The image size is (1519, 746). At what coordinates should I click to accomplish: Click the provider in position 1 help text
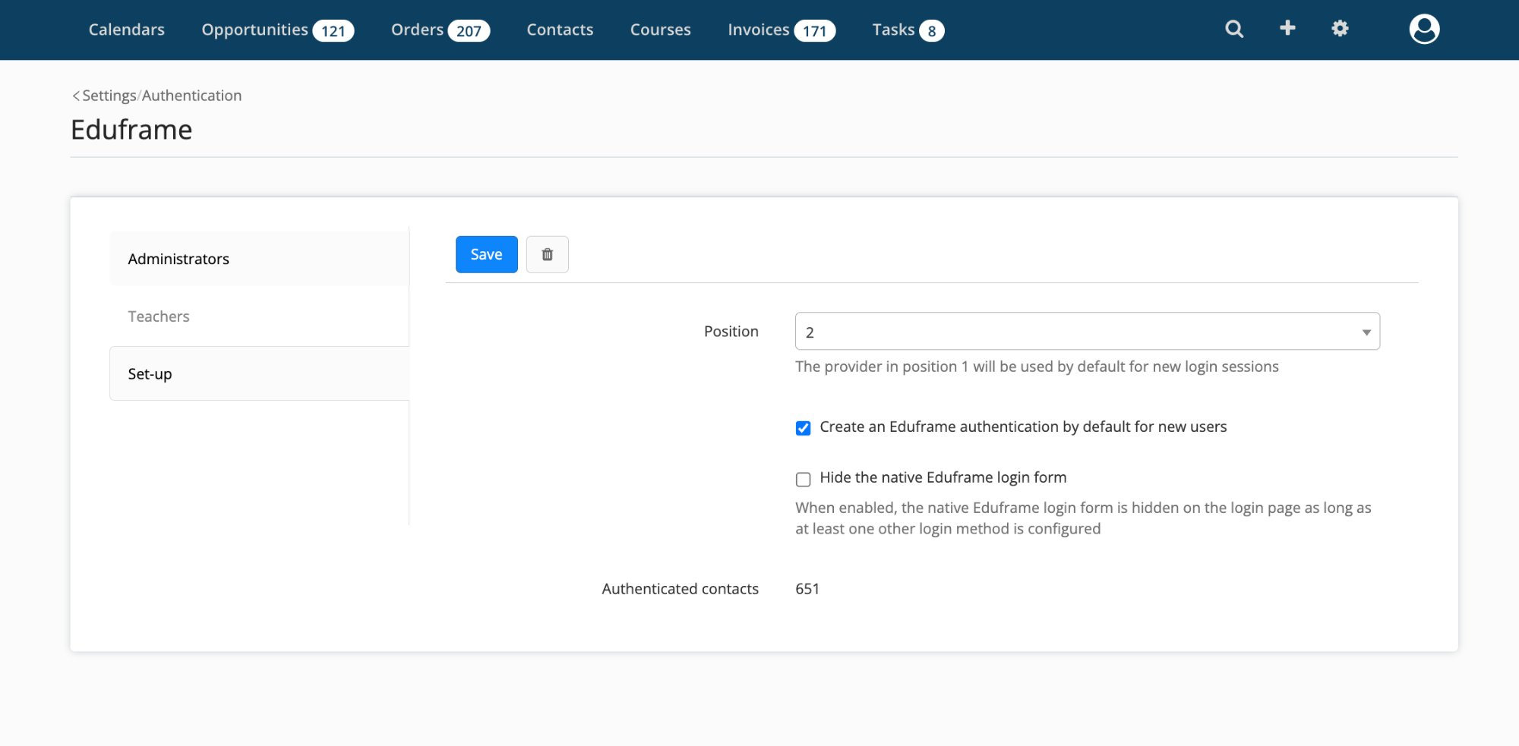[1037, 367]
